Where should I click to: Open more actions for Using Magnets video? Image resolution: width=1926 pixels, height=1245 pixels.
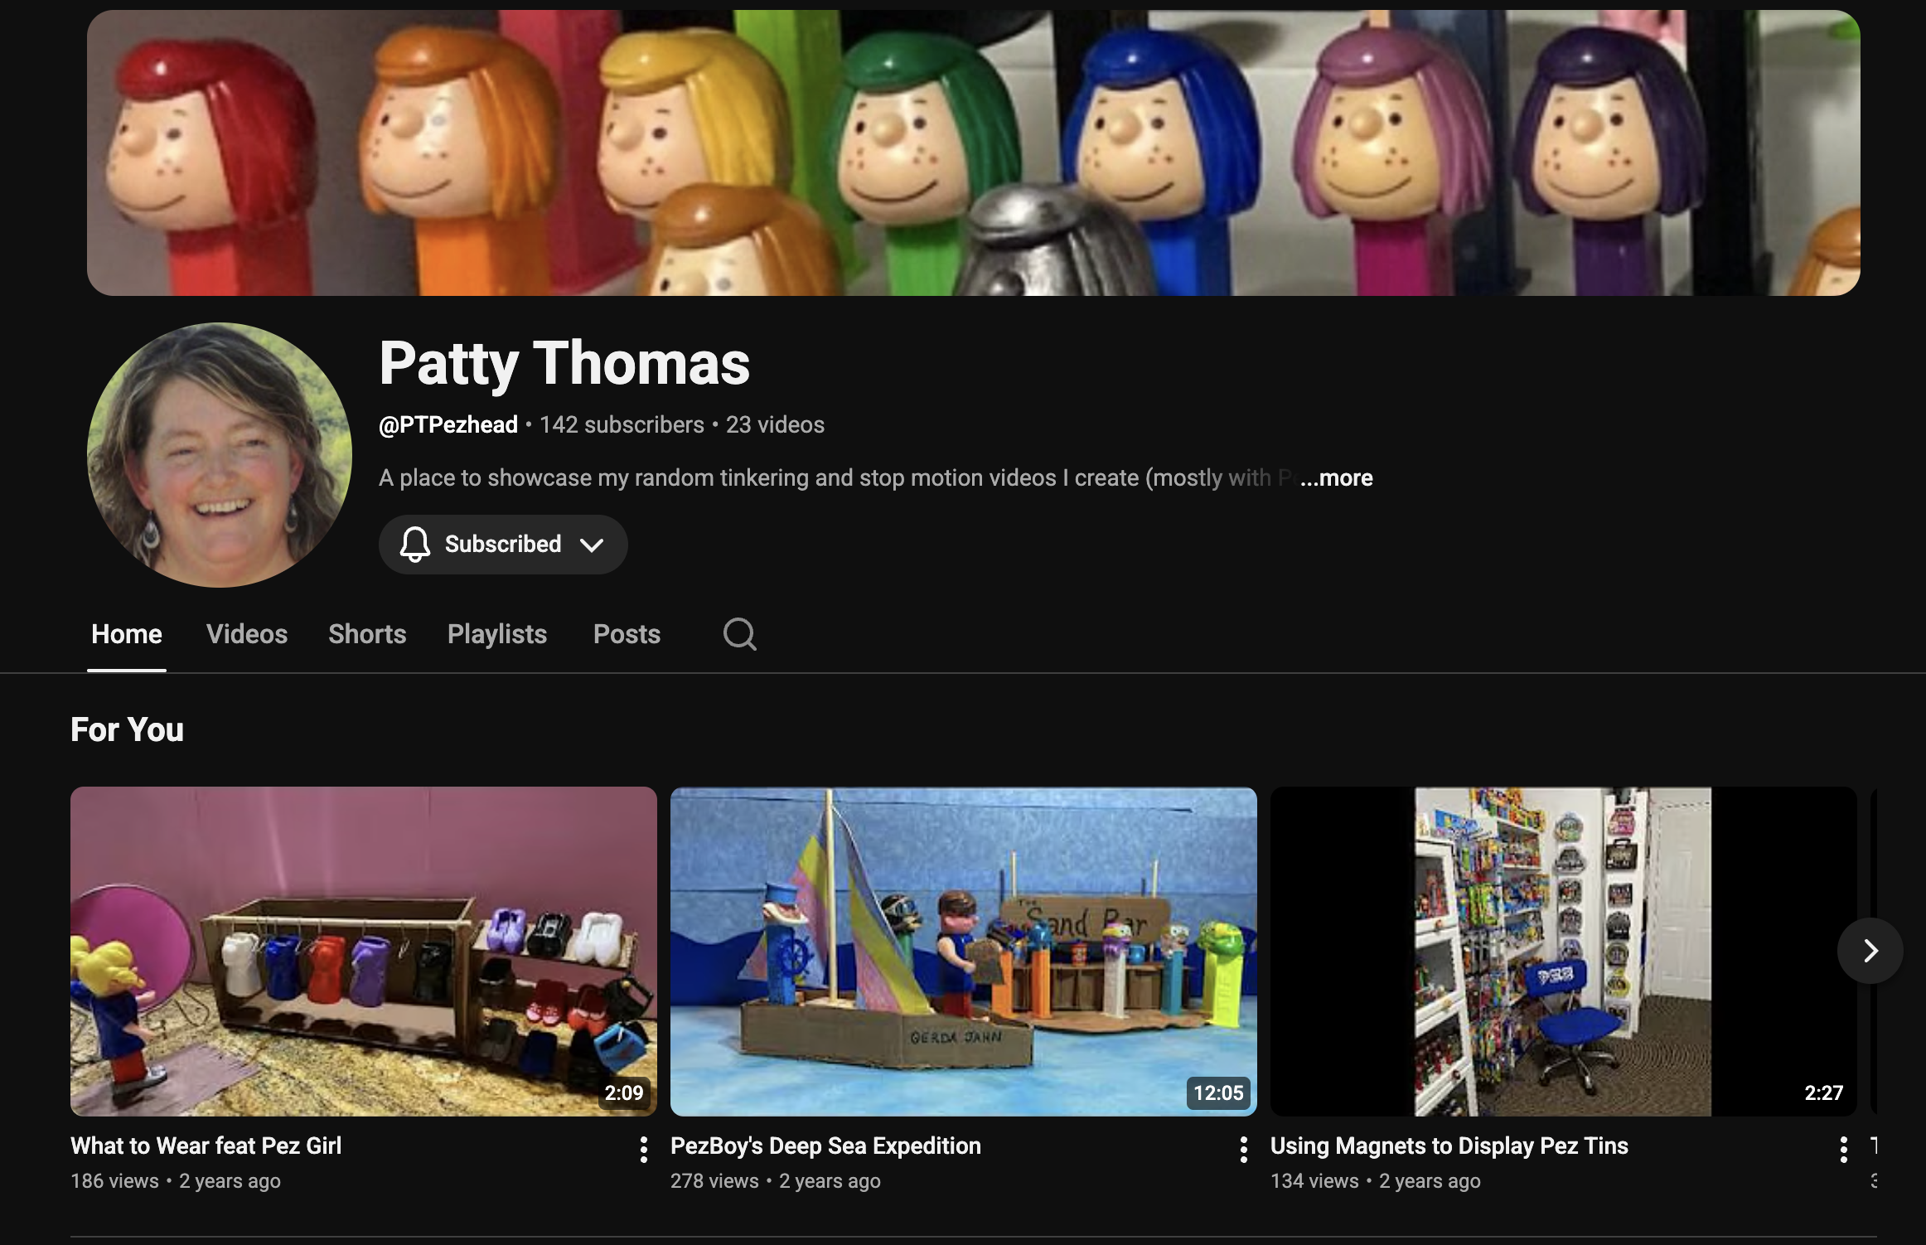pos(1843,1149)
